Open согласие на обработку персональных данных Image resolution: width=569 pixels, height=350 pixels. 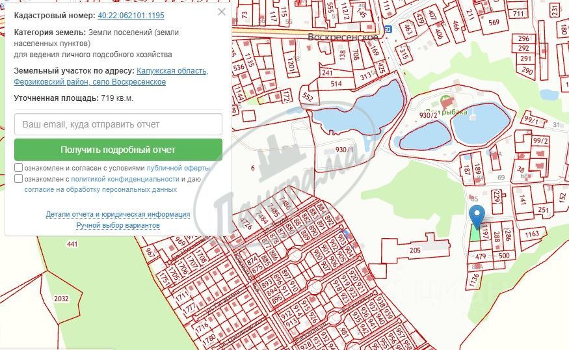point(101,189)
